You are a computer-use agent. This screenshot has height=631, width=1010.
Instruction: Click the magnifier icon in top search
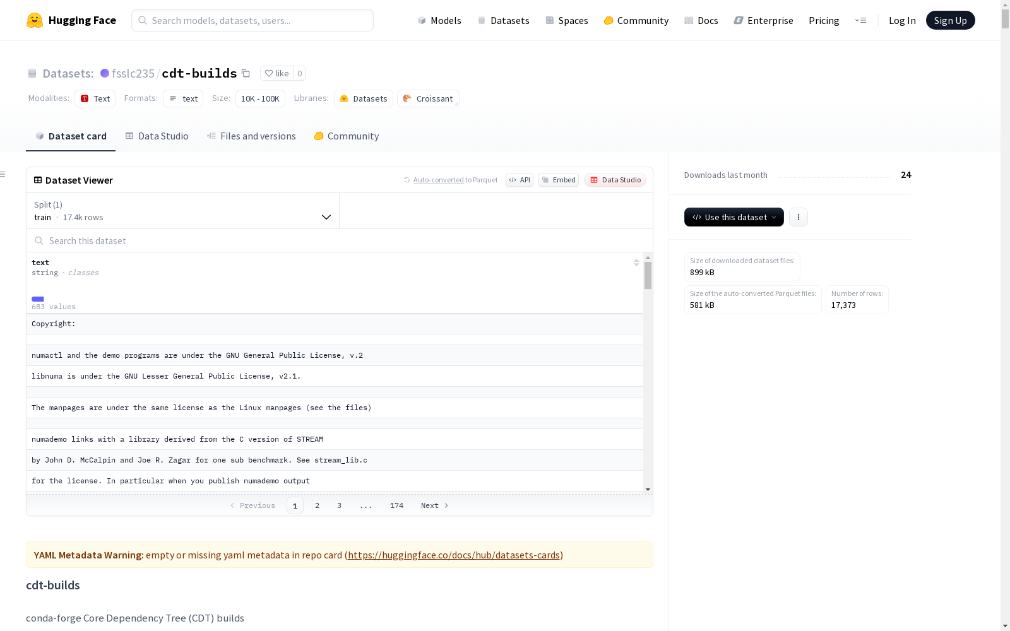coord(143,20)
